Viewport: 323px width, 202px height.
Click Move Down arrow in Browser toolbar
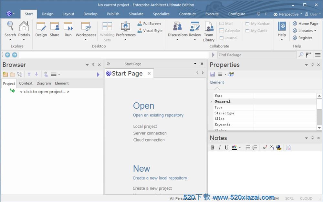36,74
